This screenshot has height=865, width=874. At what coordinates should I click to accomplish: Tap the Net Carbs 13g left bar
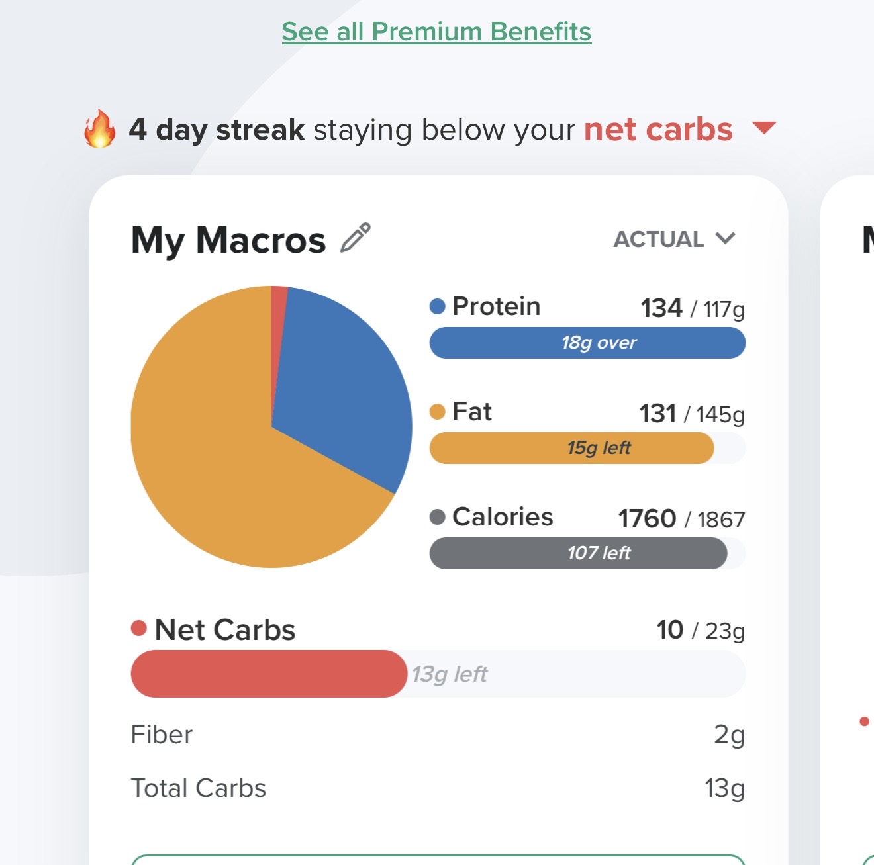pyautogui.click(x=438, y=674)
